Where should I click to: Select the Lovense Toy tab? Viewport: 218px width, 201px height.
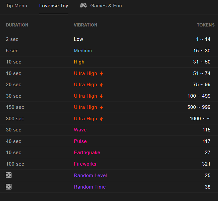point(54,6)
